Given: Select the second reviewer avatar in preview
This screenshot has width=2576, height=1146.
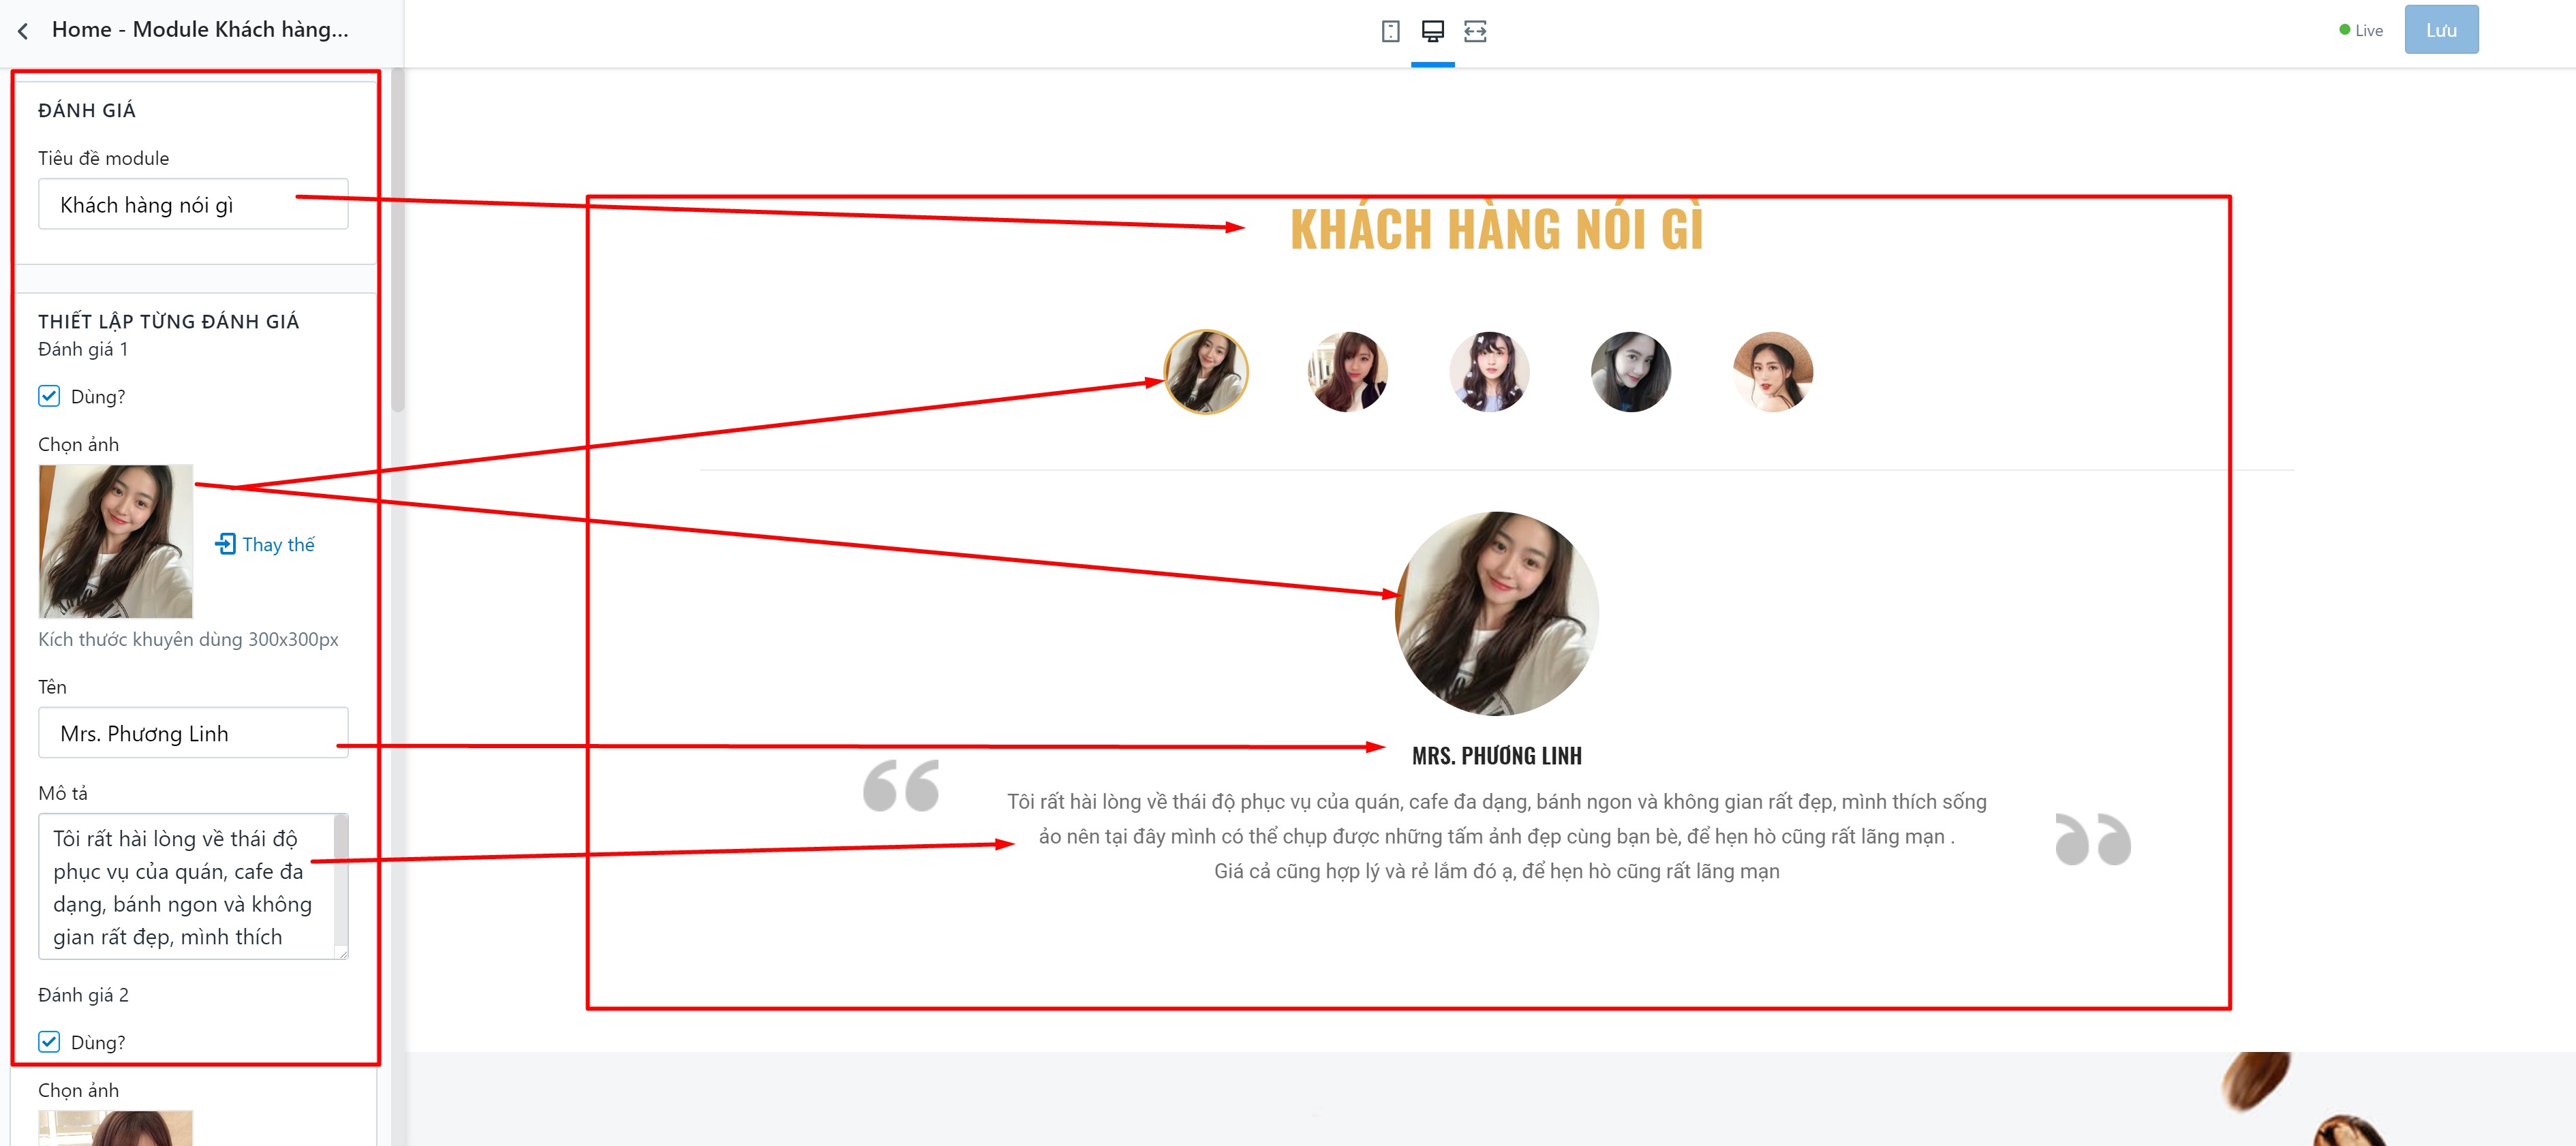Looking at the screenshot, I should (1348, 372).
